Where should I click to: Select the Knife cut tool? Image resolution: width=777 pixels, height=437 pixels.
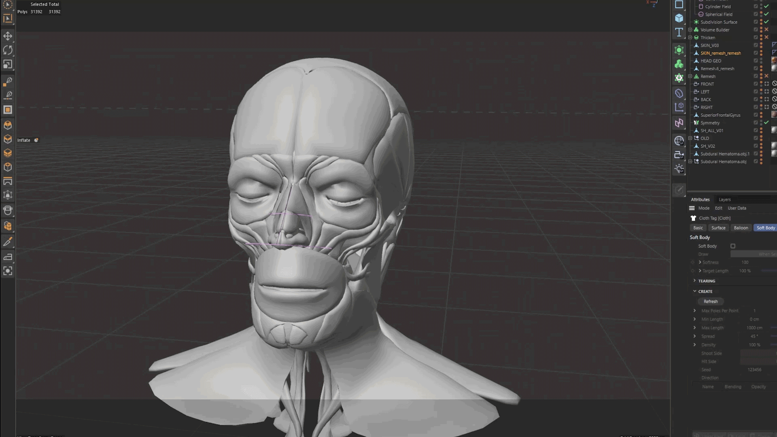tap(8, 242)
